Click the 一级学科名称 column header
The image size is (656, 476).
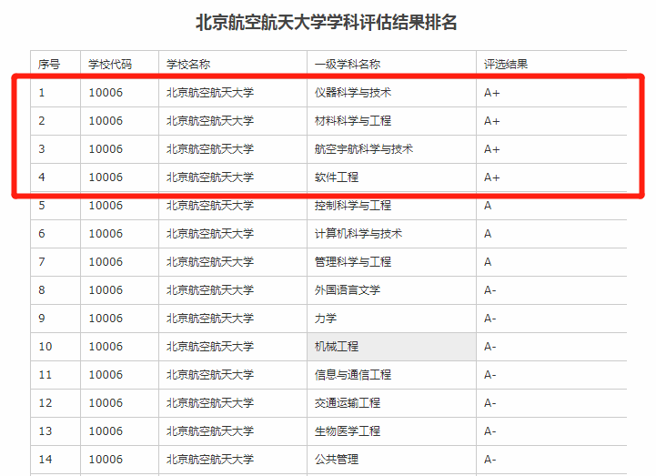(347, 65)
